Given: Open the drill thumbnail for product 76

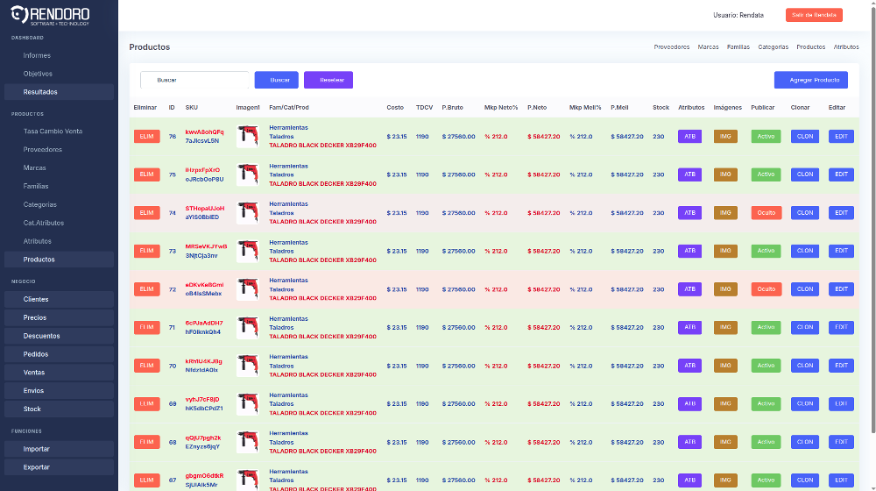Looking at the screenshot, I should 248,137.
